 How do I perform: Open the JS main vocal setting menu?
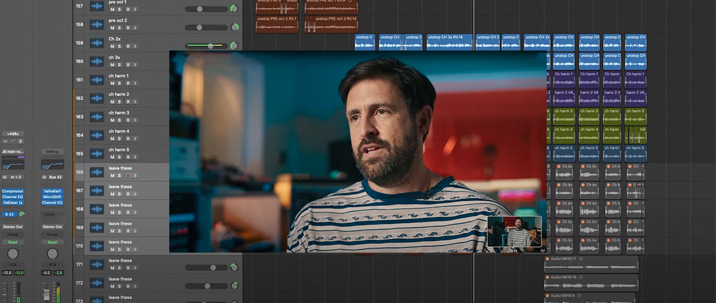tap(12, 151)
